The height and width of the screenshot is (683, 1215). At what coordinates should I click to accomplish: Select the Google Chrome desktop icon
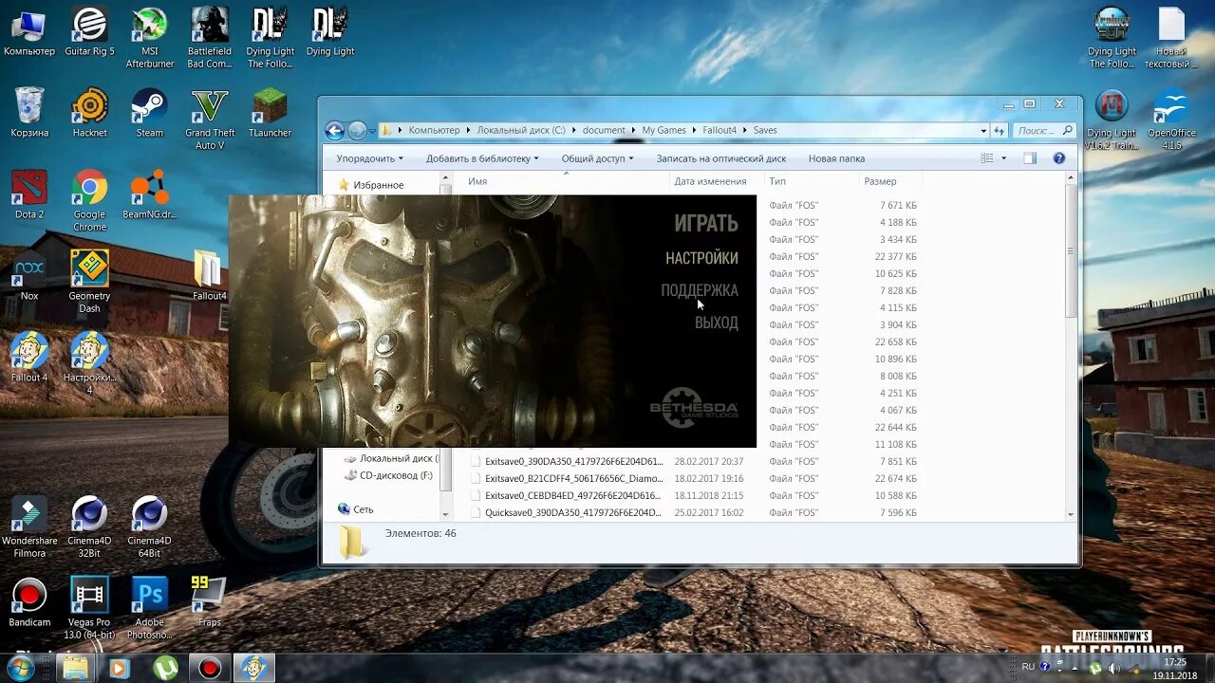point(90,201)
